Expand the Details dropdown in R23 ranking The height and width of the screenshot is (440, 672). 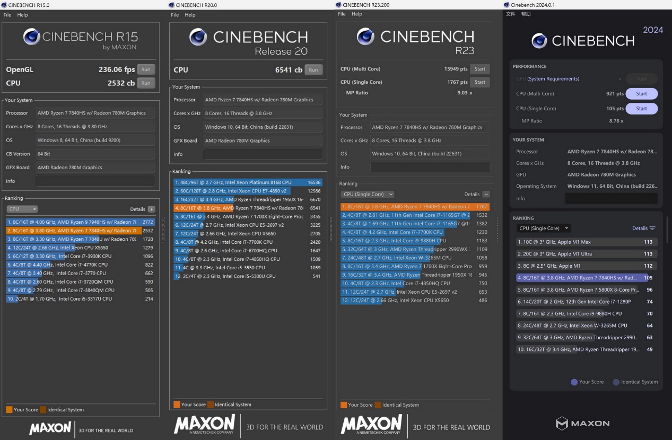point(486,195)
